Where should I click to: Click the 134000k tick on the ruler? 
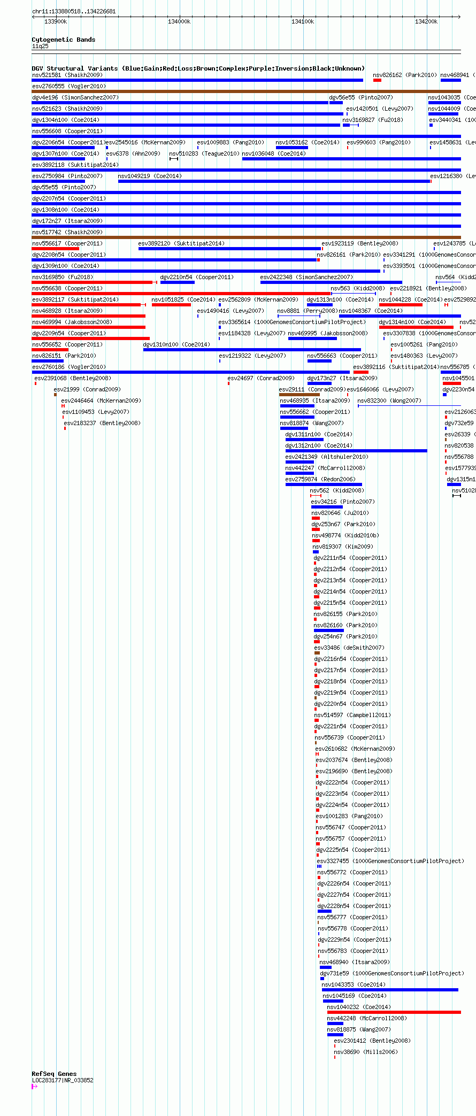click(x=179, y=22)
